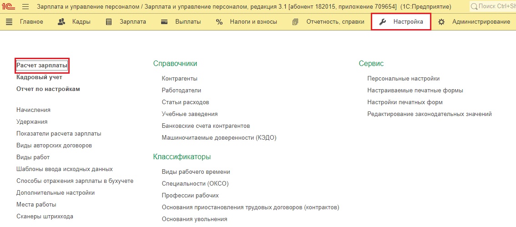Viewport: 516px width, 227px height.
Task: Click the percent icon for Налоги и взносы
Action: [219, 22]
